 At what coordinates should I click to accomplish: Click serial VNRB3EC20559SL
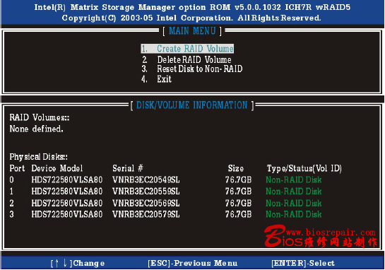(146, 191)
